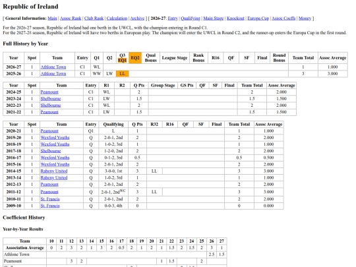This screenshot has height=267, width=356.
Task: Open Peamount in the 2024-25 row
Action: (49, 92)
